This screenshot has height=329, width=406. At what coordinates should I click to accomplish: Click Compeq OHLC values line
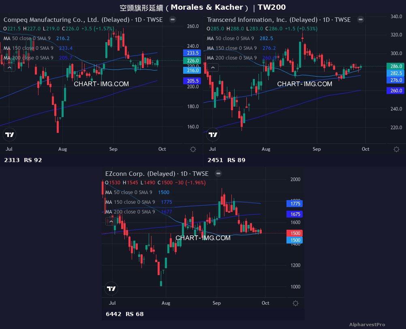[x=59, y=29]
